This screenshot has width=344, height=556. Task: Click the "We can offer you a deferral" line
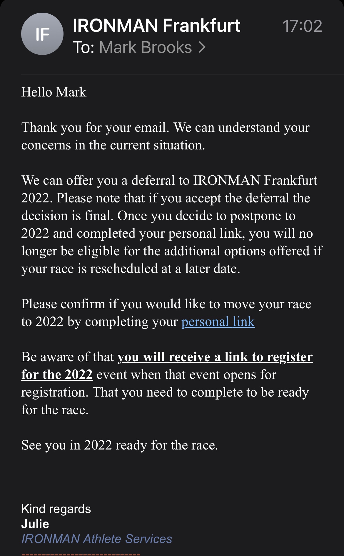169,180
